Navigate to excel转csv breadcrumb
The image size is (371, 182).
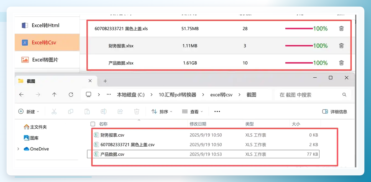tap(221, 95)
